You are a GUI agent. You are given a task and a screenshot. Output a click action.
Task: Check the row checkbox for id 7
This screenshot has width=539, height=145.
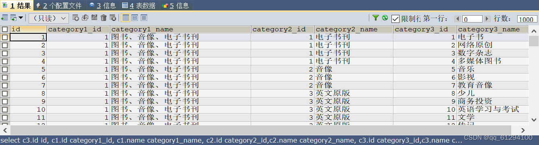click(5, 85)
